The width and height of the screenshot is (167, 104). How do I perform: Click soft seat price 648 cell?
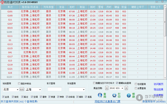click(x=124, y=28)
